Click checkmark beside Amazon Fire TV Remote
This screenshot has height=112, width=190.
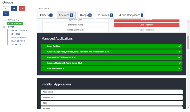click(179, 57)
